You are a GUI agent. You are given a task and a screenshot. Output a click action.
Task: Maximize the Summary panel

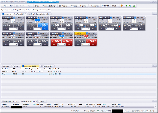tap(153, 66)
